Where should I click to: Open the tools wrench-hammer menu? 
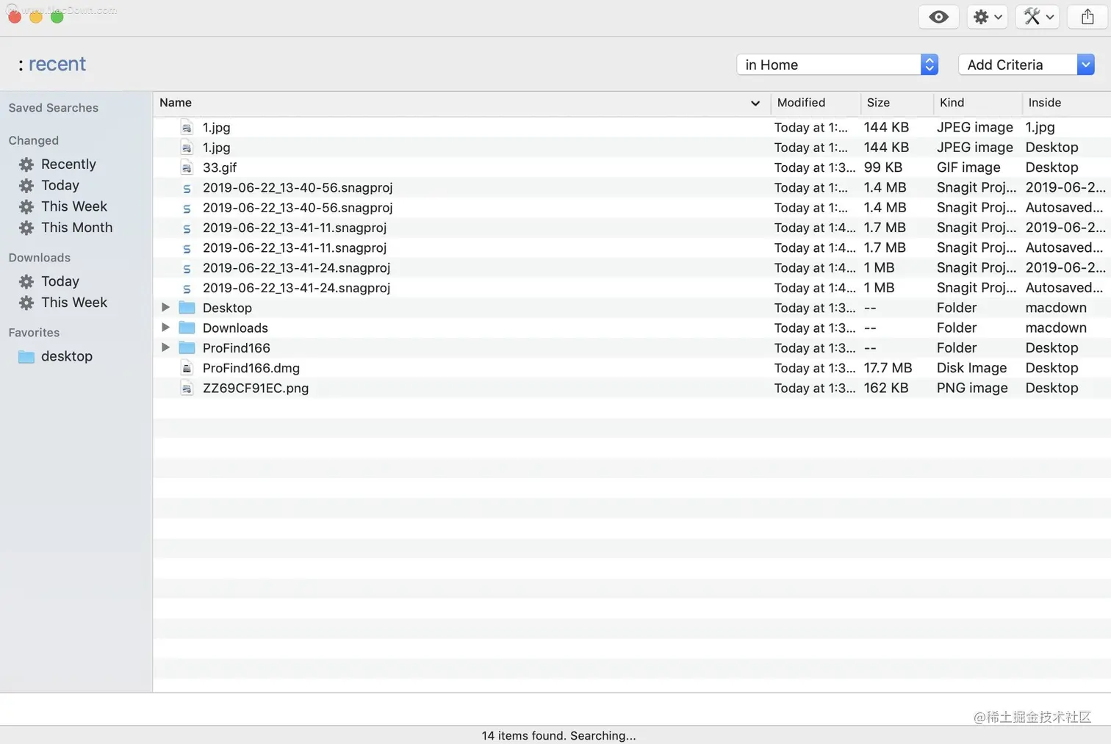1038,17
